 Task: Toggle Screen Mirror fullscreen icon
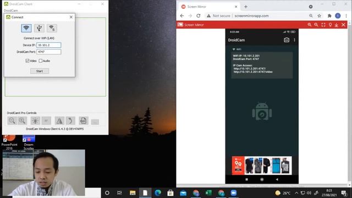coord(323,25)
